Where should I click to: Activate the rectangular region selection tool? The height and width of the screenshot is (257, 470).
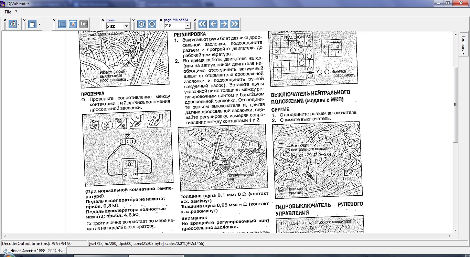pos(62,24)
